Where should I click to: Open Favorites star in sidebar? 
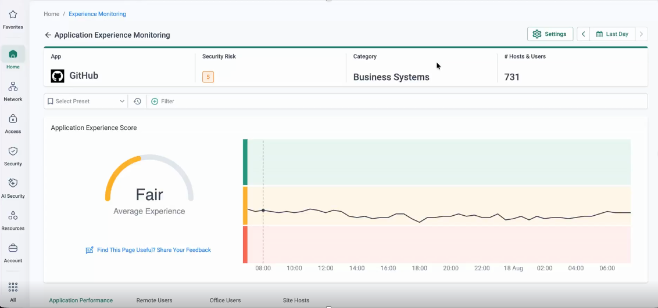13,15
